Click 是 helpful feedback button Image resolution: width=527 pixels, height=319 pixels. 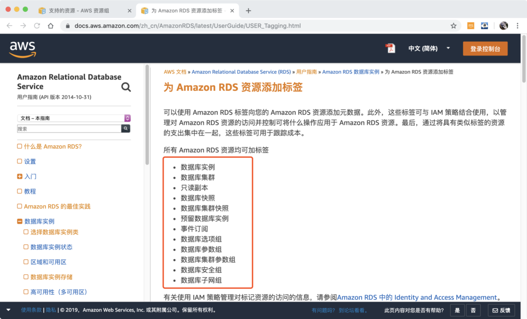(457, 310)
